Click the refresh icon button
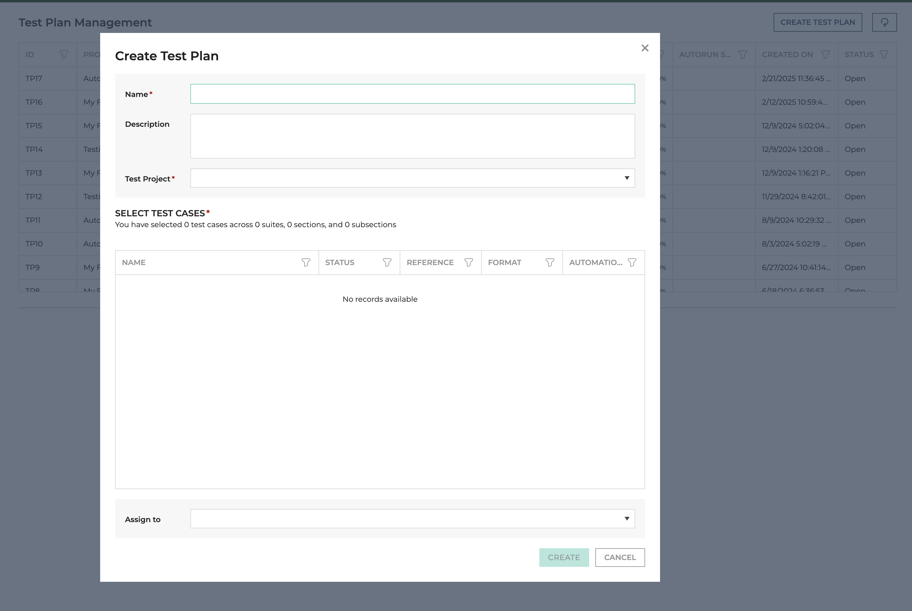This screenshot has width=912, height=611. (x=884, y=23)
